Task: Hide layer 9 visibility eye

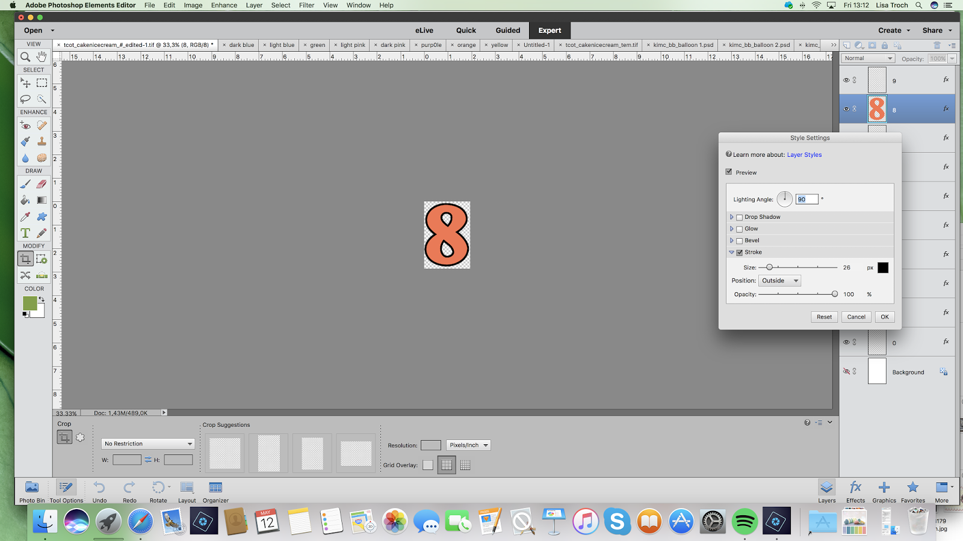Action: (x=846, y=80)
